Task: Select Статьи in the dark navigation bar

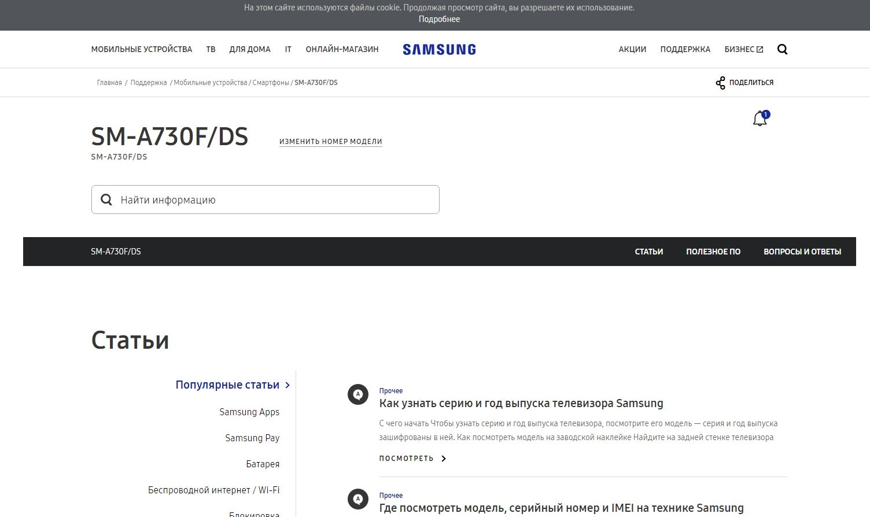Action: (x=648, y=252)
